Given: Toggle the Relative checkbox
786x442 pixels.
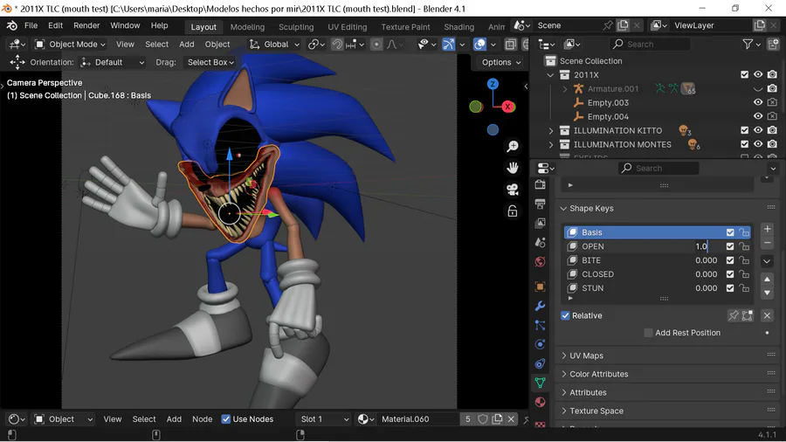Looking at the screenshot, I should click(x=565, y=315).
